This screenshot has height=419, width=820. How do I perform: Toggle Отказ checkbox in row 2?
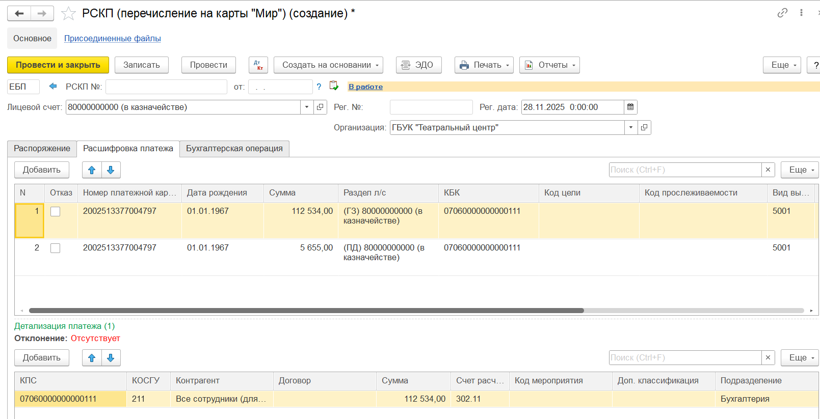56,248
